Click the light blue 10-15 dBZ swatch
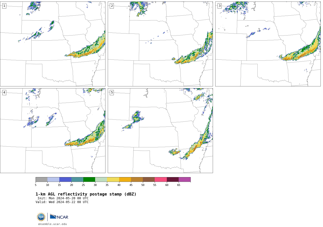Image resolution: width=323 pixels, height=227 pixels. tap(53, 180)
